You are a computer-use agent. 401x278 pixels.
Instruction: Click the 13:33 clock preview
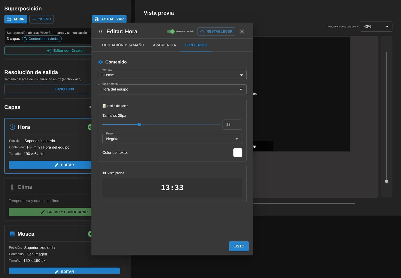172,188
